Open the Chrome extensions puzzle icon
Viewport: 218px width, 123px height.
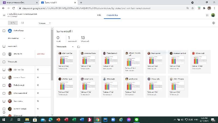click(204, 8)
